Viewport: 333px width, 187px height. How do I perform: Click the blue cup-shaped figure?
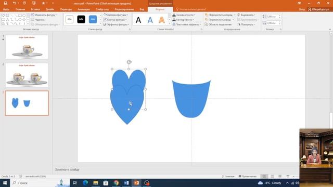[x=191, y=100]
